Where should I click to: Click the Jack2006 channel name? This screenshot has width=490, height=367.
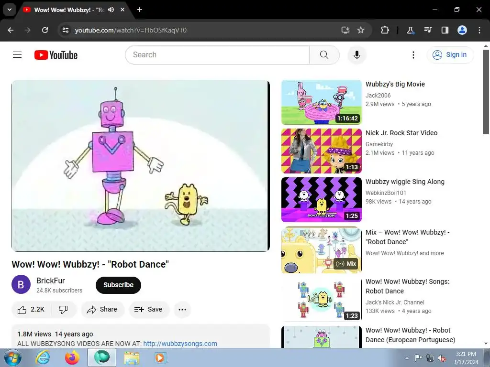(378, 96)
